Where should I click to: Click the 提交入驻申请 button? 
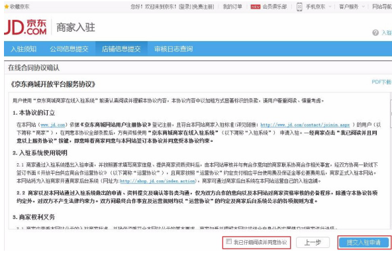364,243
